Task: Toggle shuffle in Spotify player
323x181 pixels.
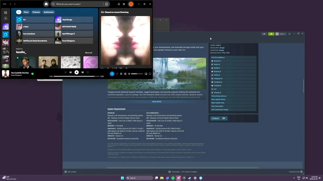Action: (x=65, y=72)
